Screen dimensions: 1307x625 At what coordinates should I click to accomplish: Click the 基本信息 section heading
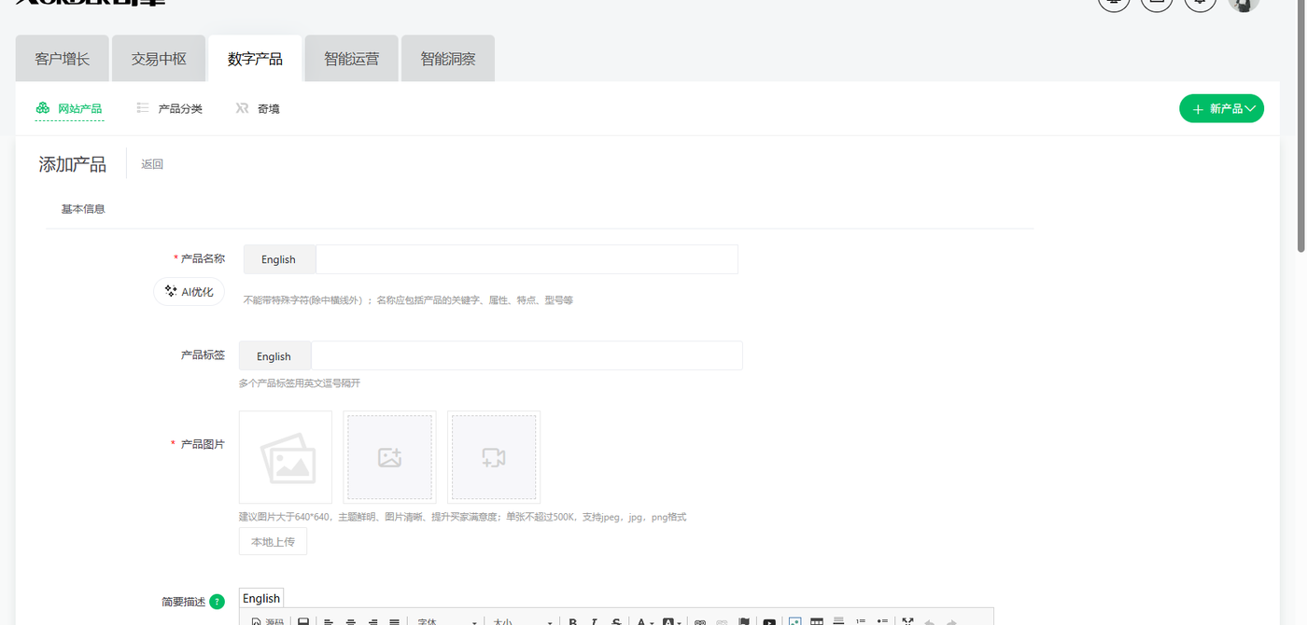coord(83,209)
